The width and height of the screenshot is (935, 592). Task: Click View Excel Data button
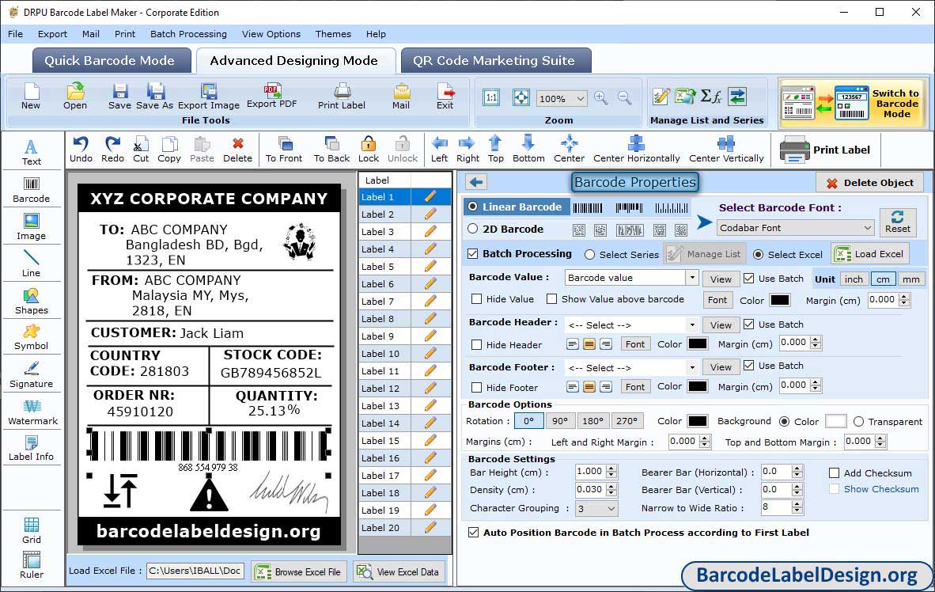399,571
